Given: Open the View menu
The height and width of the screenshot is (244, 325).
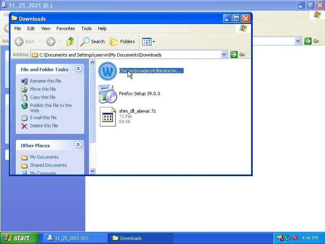Looking at the screenshot, I should [x=45, y=28].
